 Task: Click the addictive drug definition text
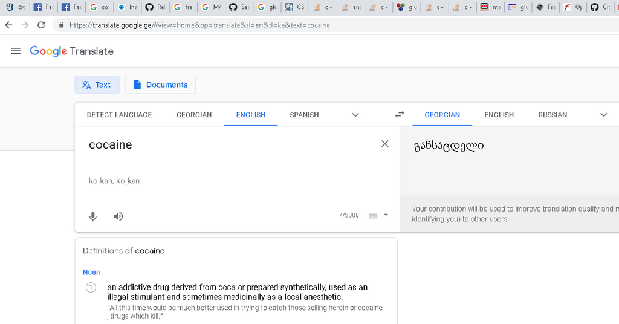click(x=237, y=292)
